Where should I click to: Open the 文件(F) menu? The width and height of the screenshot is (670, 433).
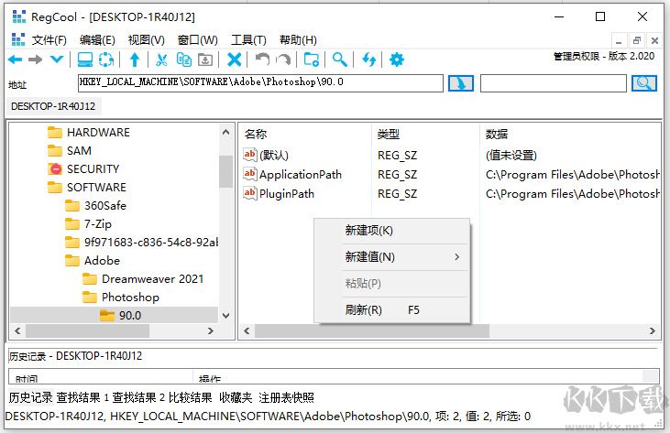click(49, 40)
